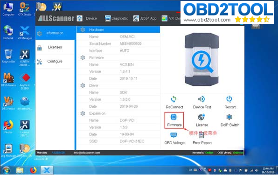278x175 pixels.
Task: Click the serial number M83MB00503
Action: point(131,43)
